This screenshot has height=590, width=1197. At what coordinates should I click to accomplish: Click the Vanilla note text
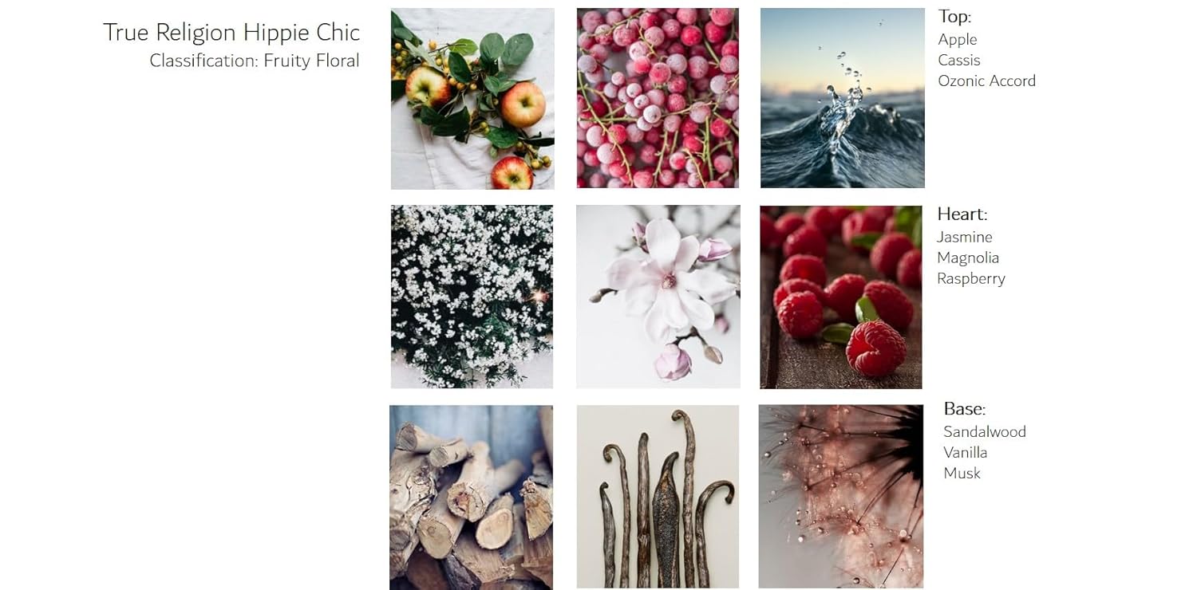click(x=966, y=452)
